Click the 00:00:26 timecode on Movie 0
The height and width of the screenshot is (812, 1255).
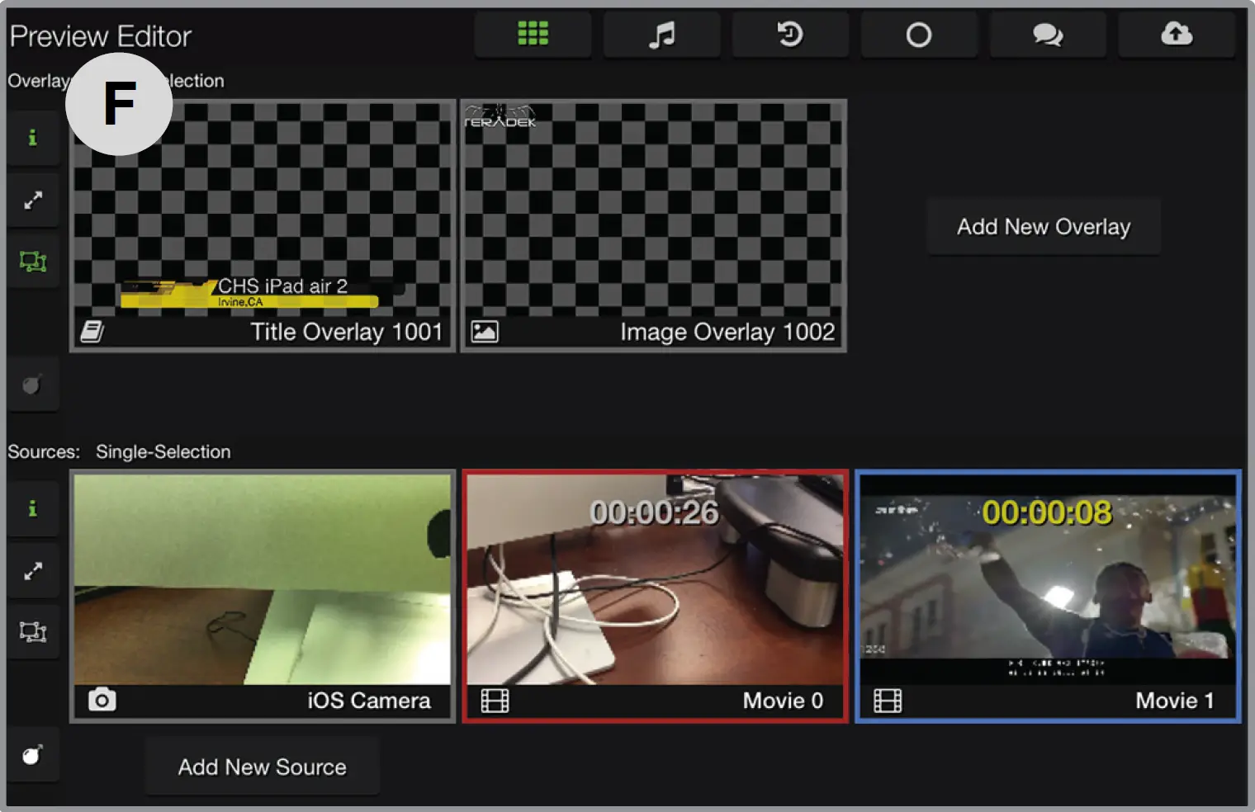click(x=655, y=513)
